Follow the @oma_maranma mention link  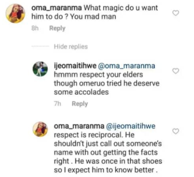click(x=126, y=66)
